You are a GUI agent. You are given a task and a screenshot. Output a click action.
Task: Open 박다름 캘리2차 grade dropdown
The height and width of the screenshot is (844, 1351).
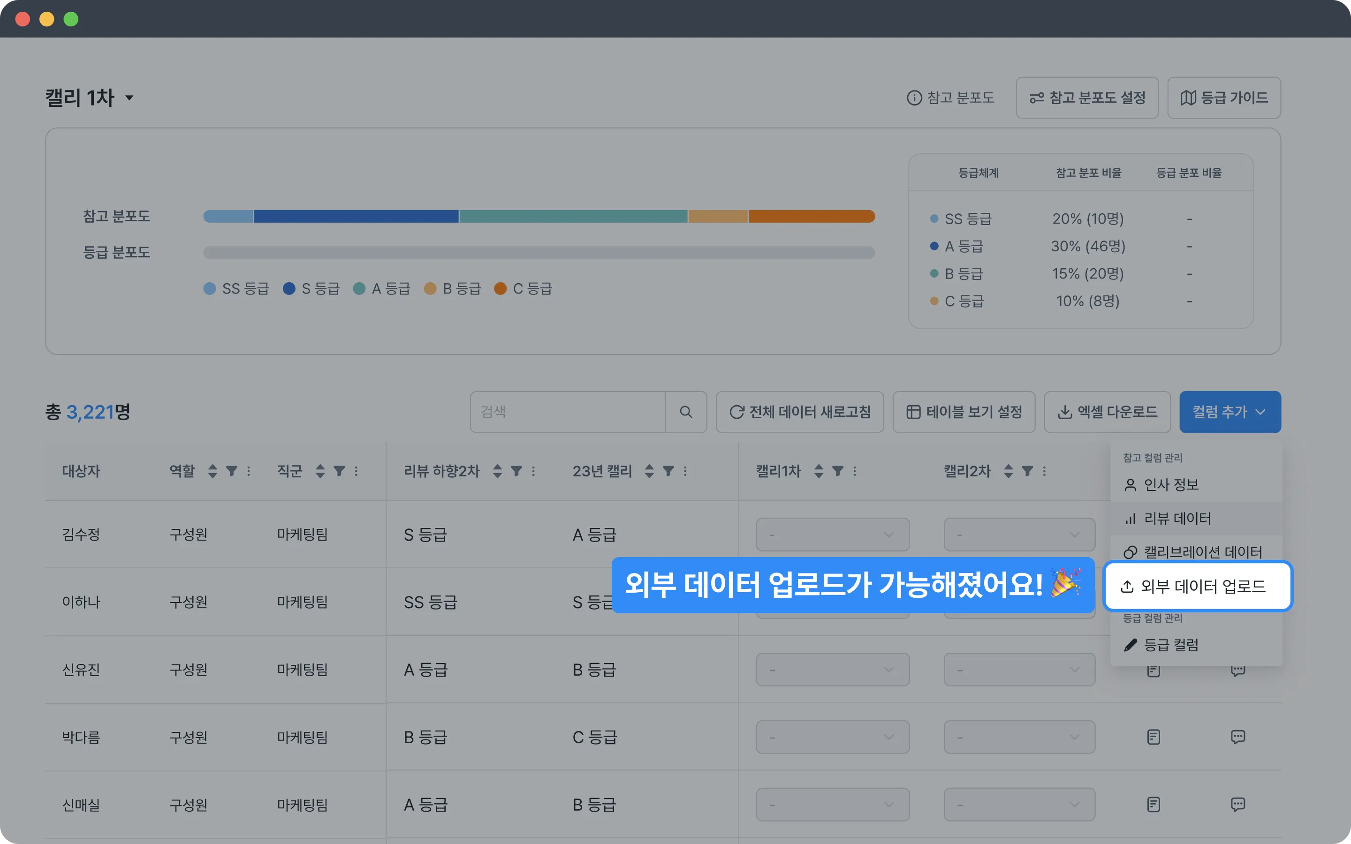tap(1019, 737)
